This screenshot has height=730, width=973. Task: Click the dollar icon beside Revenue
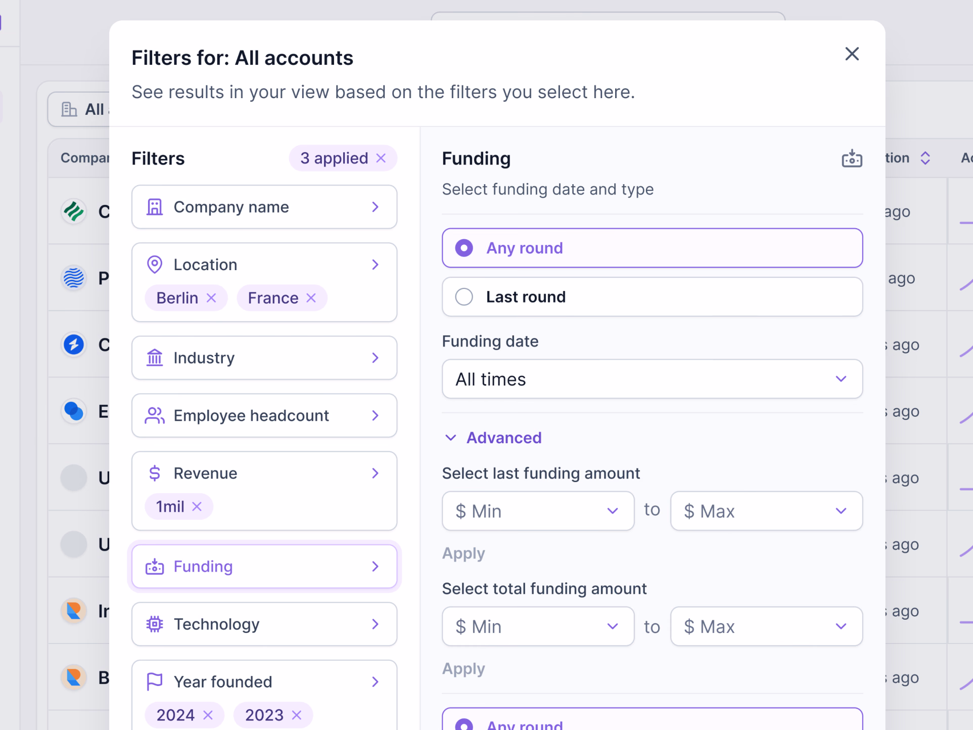pyautogui.click(x=155, y=473)
